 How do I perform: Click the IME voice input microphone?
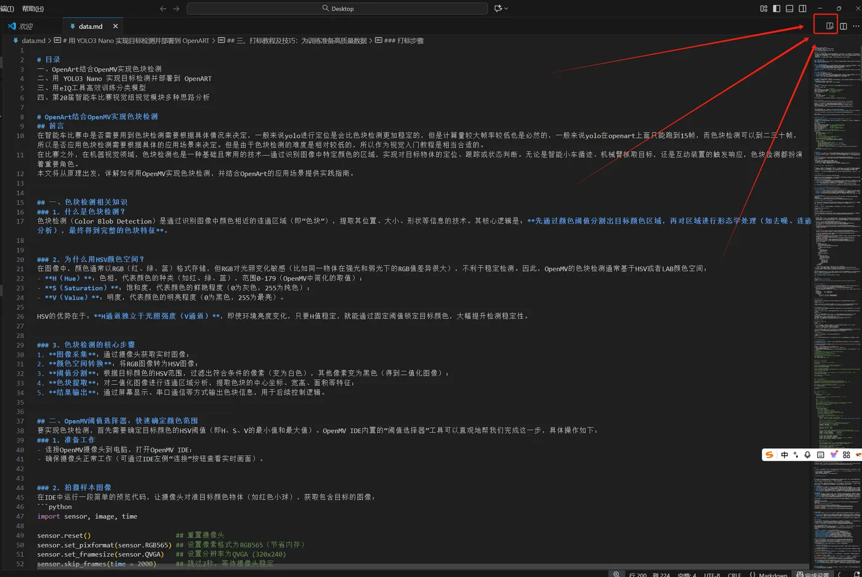click(808, 455)
